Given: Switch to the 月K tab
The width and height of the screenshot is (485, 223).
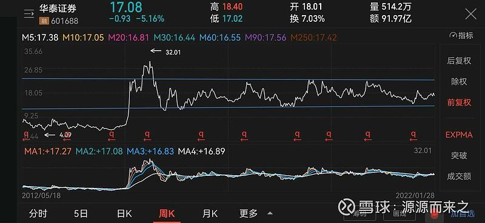Looking at the screenshot, I should pyautogui.click(x=210, y=213).
